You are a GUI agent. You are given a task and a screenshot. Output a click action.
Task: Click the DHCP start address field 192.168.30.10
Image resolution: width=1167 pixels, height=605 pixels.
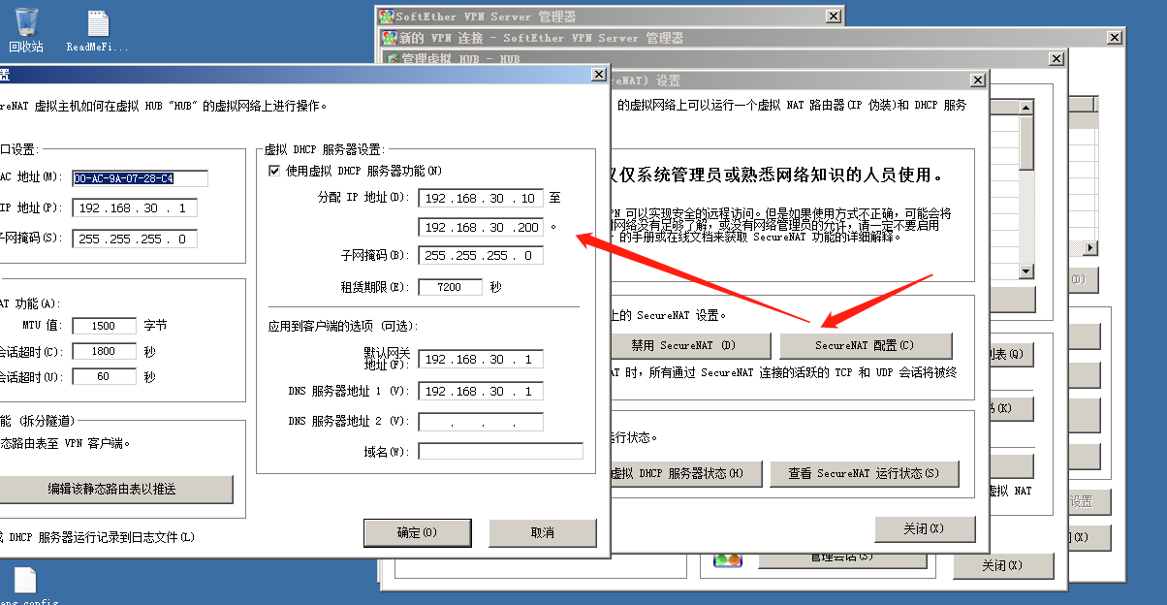pos(481,198)
